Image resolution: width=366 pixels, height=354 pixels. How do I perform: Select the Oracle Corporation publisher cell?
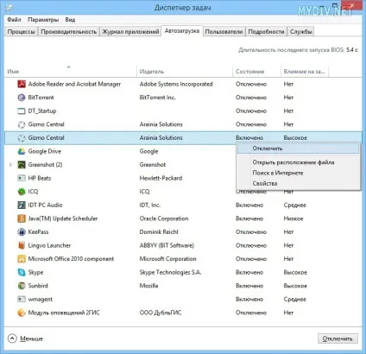click(x=164, y=218)
